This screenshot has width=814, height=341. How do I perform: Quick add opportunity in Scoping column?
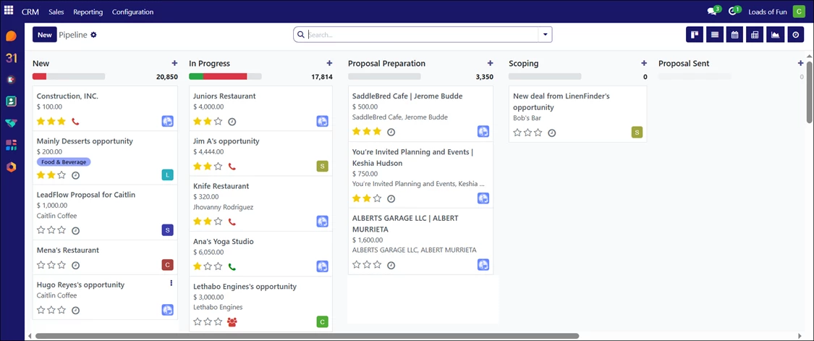(644, 63)
